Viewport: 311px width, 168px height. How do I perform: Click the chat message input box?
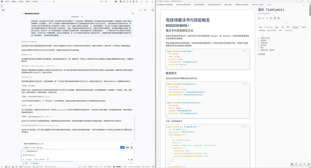tap(78, 155)
